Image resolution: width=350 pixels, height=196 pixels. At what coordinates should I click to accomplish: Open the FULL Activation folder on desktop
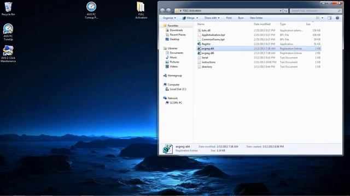point(141,10)
